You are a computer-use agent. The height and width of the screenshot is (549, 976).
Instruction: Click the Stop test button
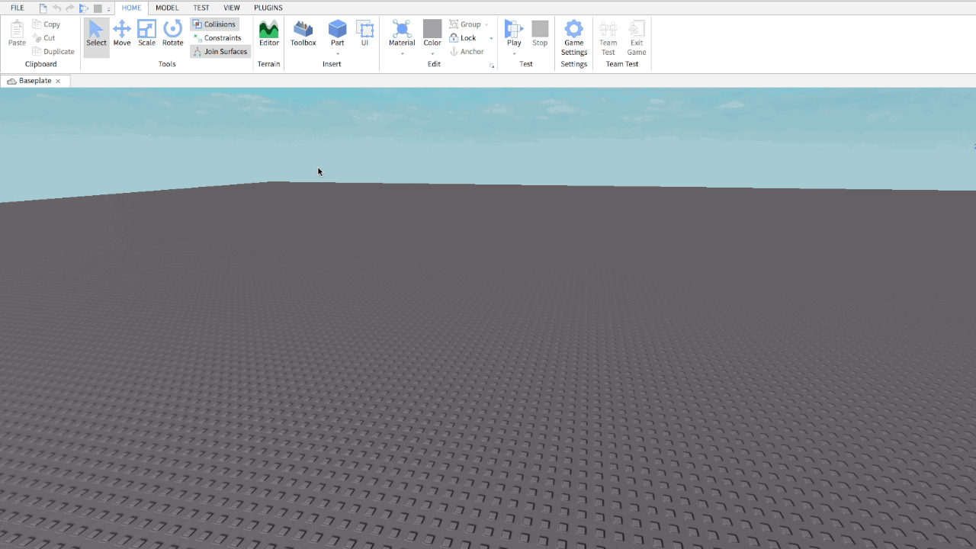pyautogui.click(x=540, y=34)
